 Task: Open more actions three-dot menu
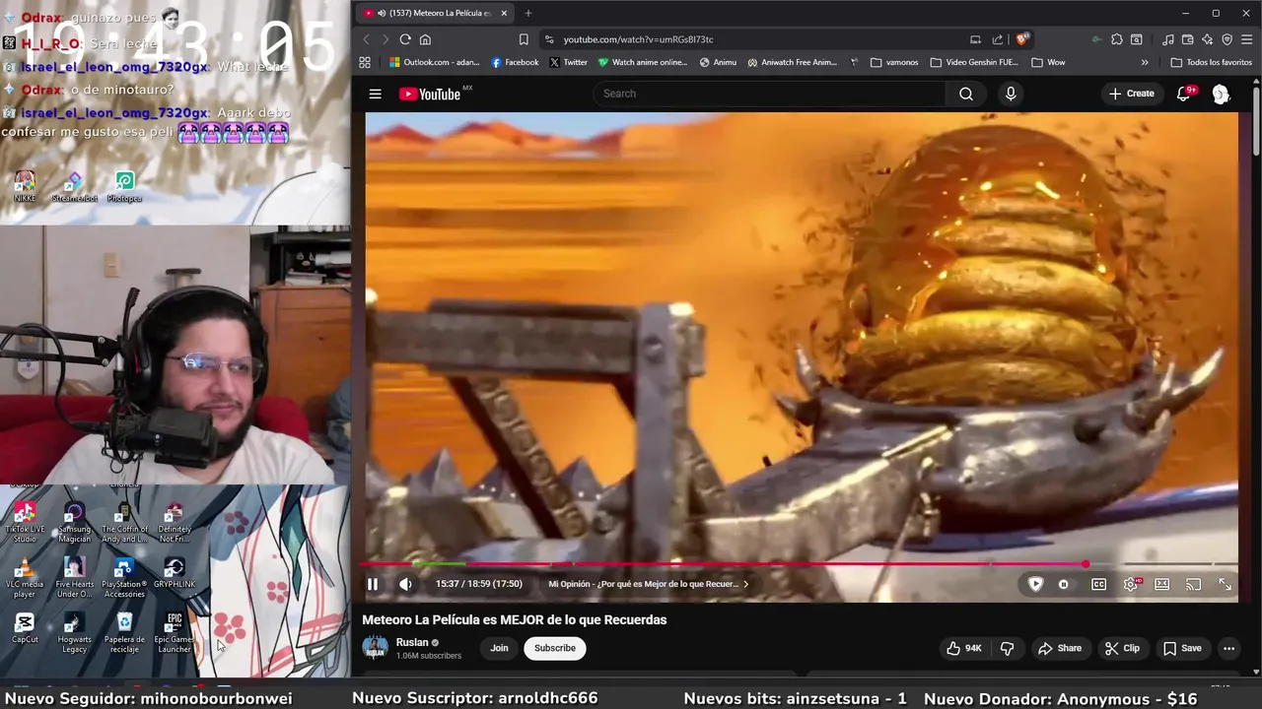[1228, 648]
